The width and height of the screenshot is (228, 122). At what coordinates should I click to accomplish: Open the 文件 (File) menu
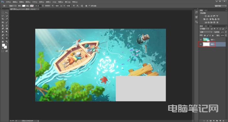tap(8, 2)
